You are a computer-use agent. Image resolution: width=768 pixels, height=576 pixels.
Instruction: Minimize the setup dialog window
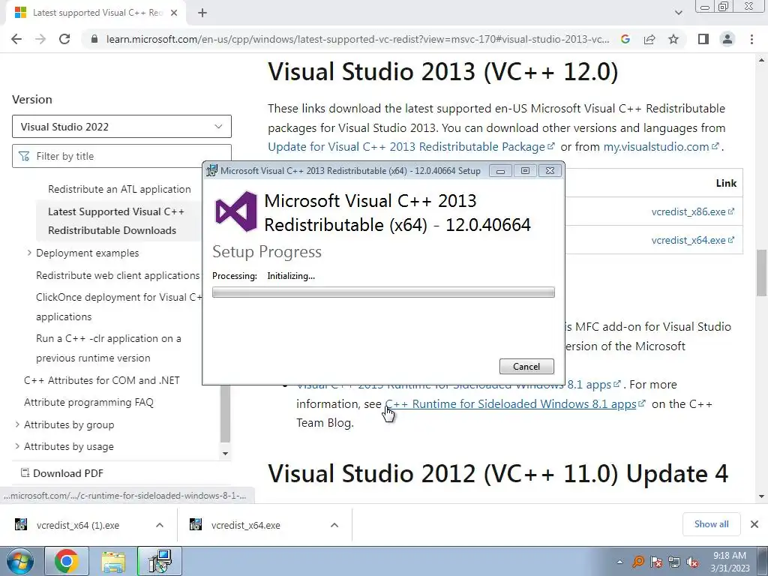tap(500, 171)
